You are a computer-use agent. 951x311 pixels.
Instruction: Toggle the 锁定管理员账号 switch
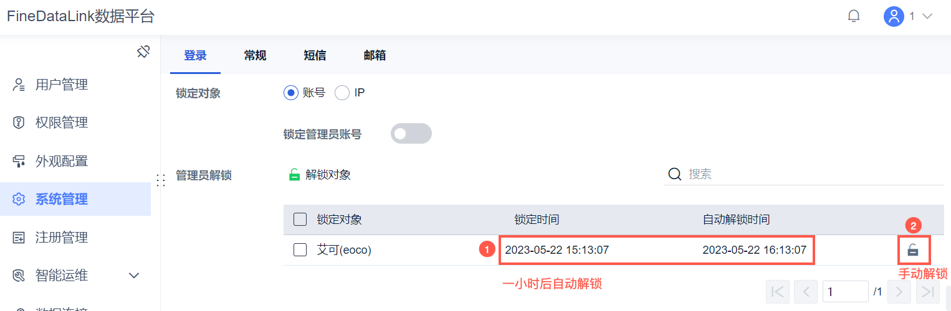[411, 133]
